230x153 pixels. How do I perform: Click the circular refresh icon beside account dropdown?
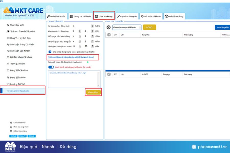(109, 27)
